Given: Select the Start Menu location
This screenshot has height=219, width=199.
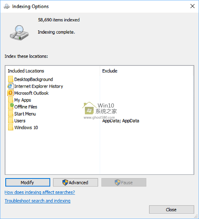Looking at the screenshot, I should (x=22, y=114).
